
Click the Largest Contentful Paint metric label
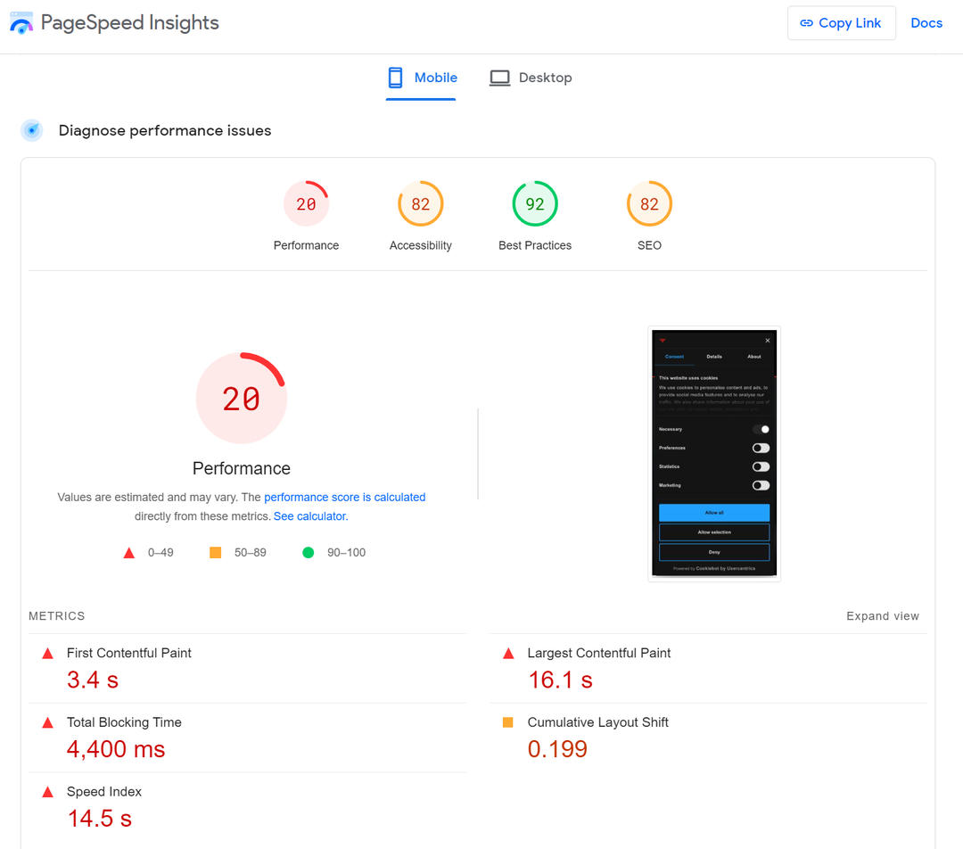pos(599,653)
